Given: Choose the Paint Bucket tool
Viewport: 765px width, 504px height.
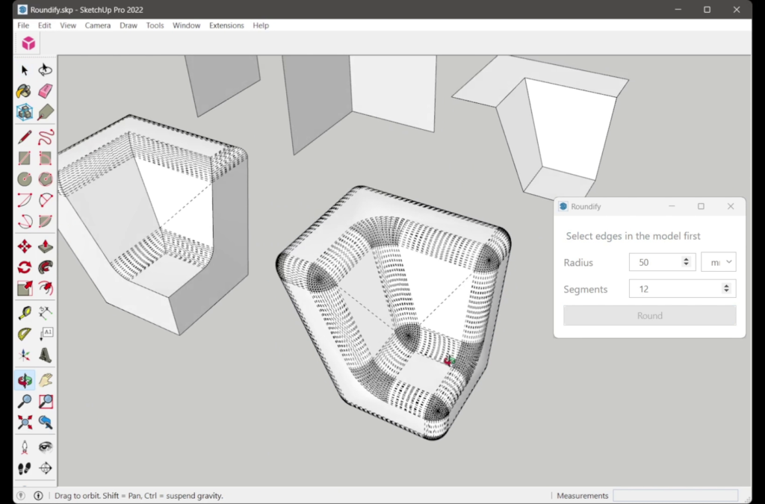Looking at the screenshot, I should [x=25, y=91].
